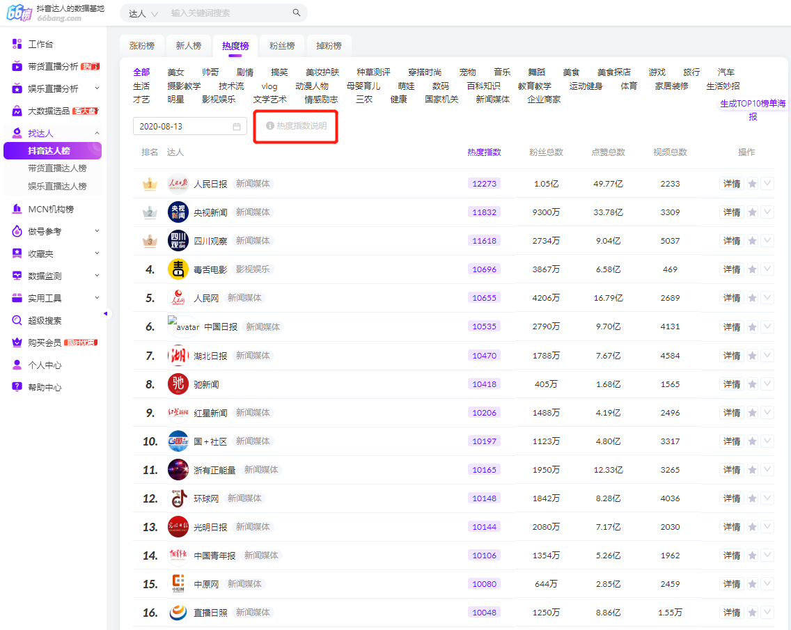Image resolution: width=791 pixels, height=630 pixels.
Task: Click the 热度指数说明 info icon
Action: pyautogui.click(x=270, y=126)
